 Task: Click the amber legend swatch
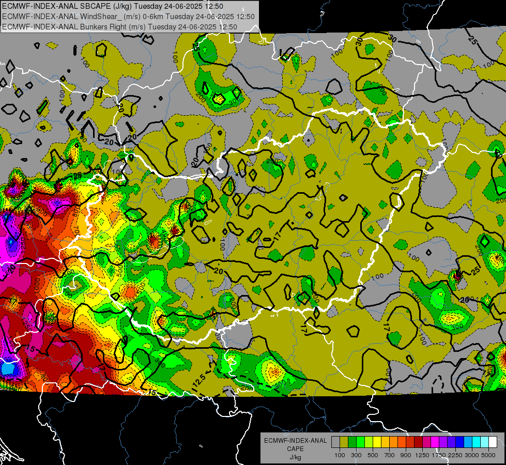[x=385, y=442]
